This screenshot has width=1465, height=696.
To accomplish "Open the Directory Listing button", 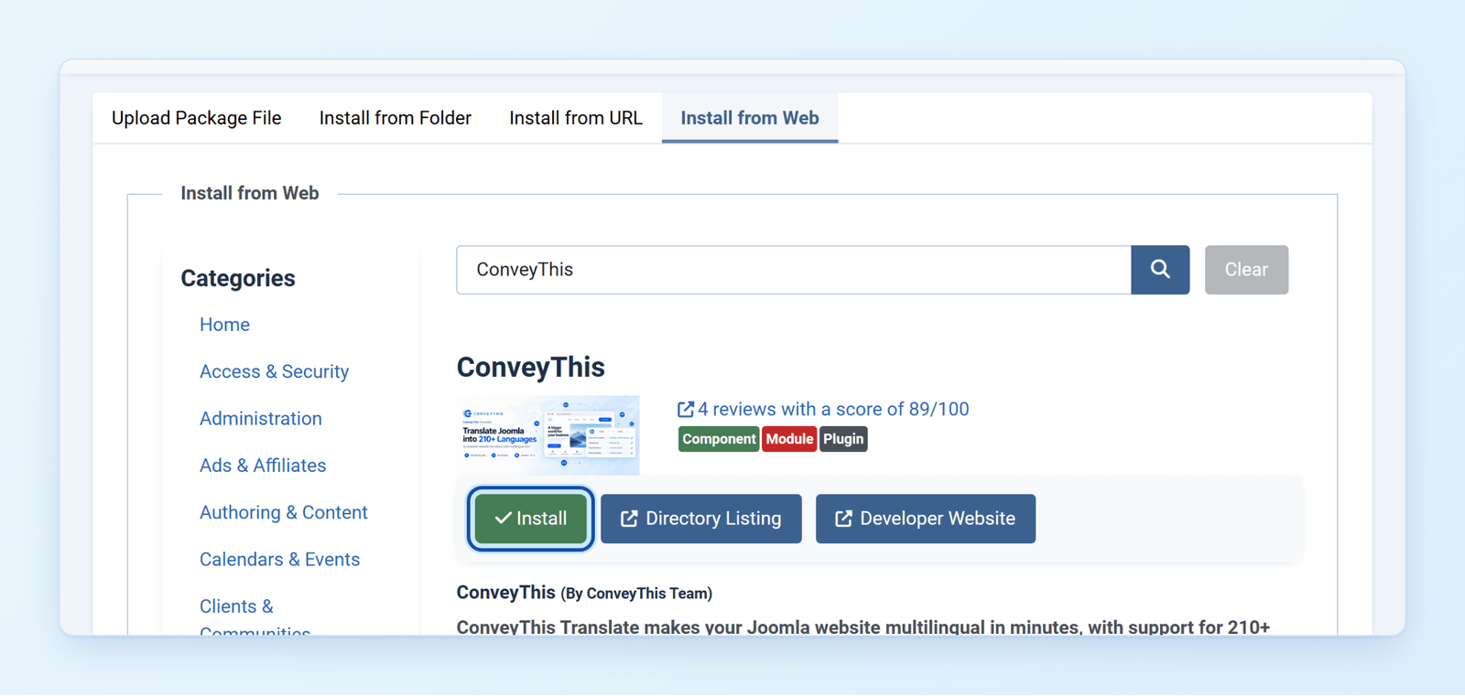I will coord(701,519).
